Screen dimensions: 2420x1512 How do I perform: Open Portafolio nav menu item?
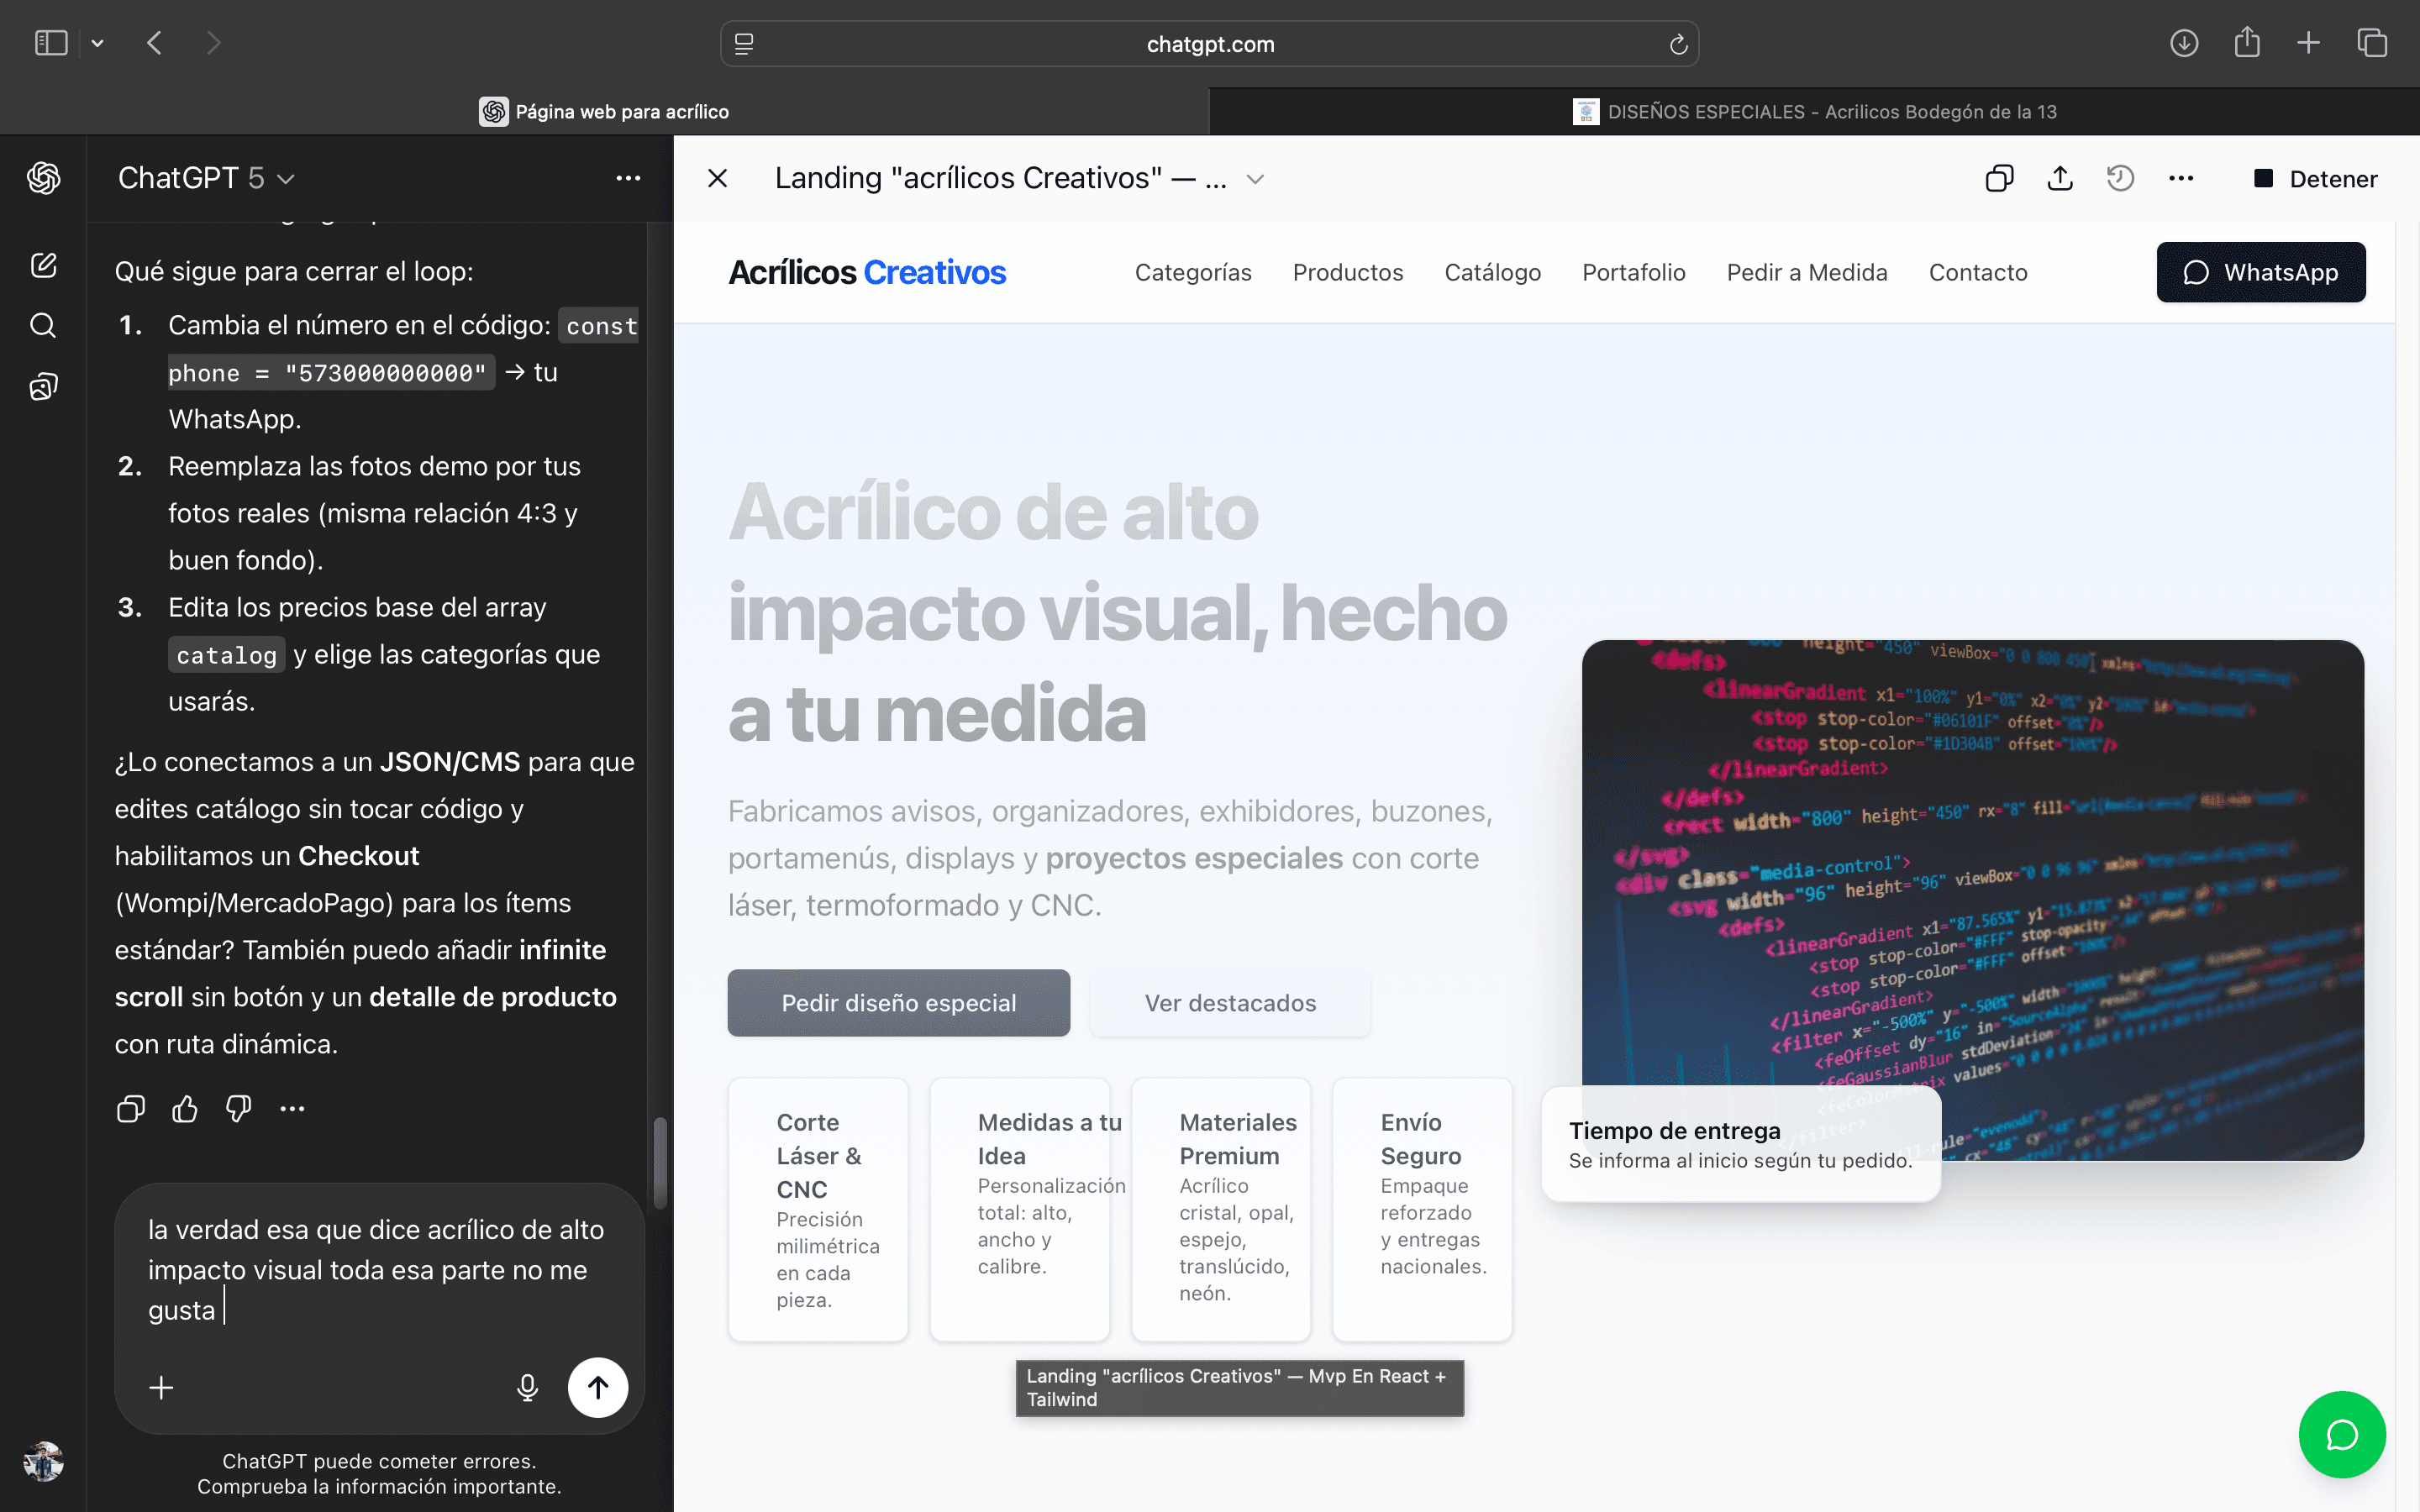1633,272
